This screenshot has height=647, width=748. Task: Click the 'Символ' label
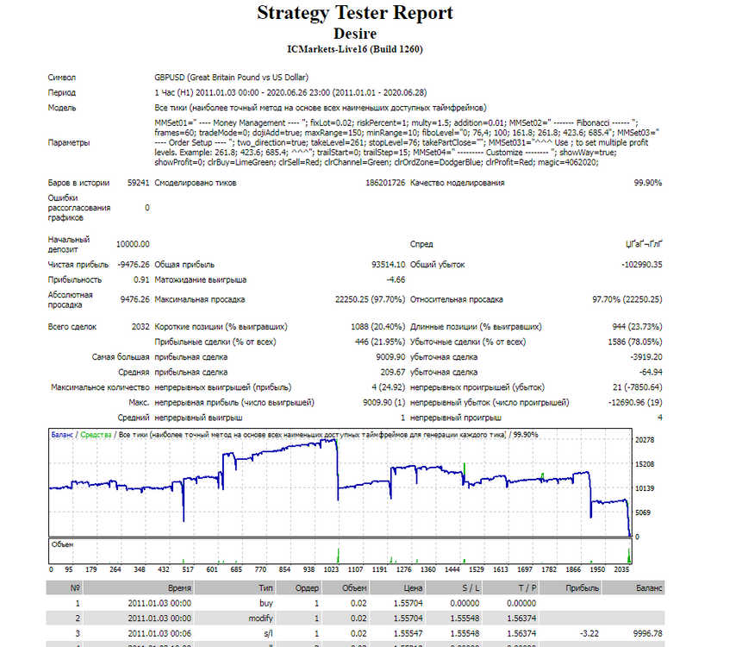click(61, 78)
